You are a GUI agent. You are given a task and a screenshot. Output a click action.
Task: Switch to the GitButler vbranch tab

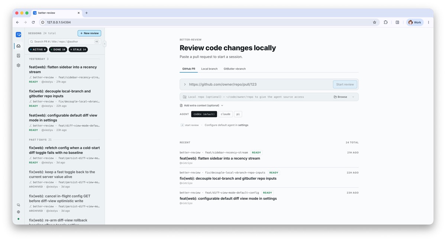pos(235,69)
